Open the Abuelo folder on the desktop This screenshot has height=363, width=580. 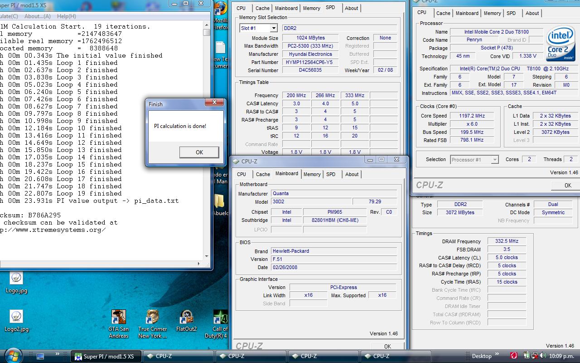220,205
